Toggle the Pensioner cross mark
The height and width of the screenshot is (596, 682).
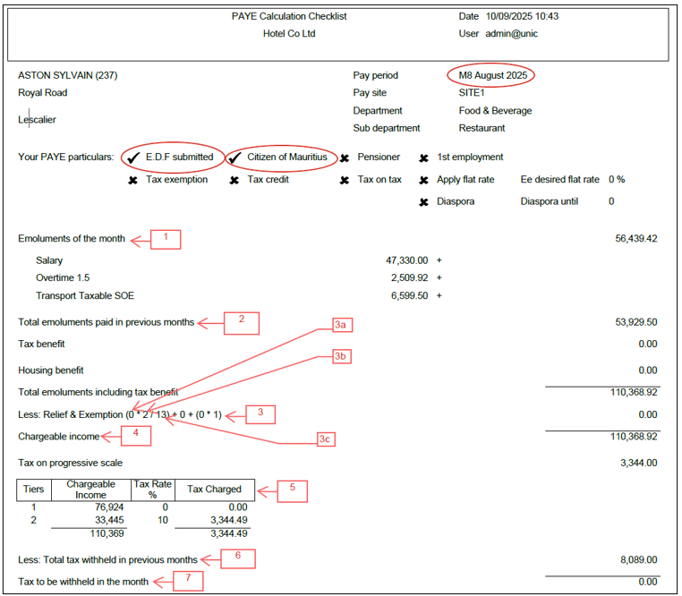point(345,158)
